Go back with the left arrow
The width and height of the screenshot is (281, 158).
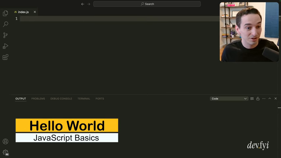point(83,4)
